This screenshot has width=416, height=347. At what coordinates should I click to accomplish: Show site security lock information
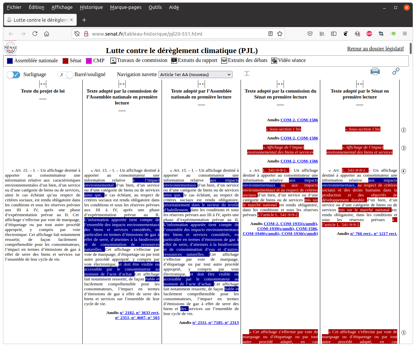pyautogui.click(x=86, y=34)
